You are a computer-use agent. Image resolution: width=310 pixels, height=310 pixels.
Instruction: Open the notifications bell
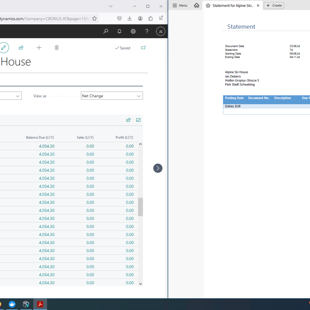pos(119,31)
